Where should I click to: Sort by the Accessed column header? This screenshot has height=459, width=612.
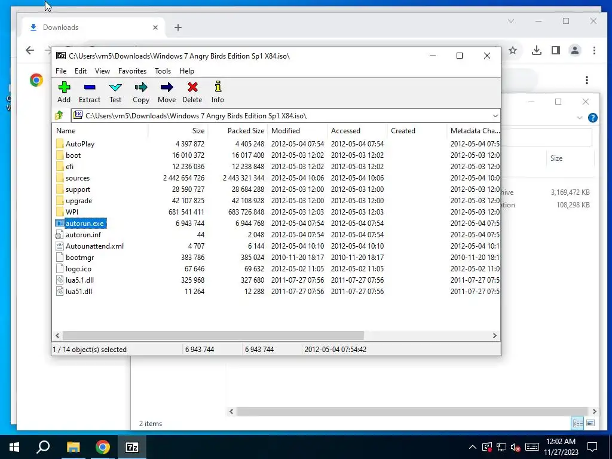pyautogui.click(x=357, y=131)
